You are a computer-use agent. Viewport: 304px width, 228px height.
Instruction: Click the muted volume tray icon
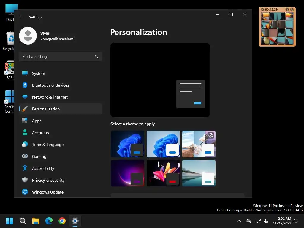click(266, 221)
